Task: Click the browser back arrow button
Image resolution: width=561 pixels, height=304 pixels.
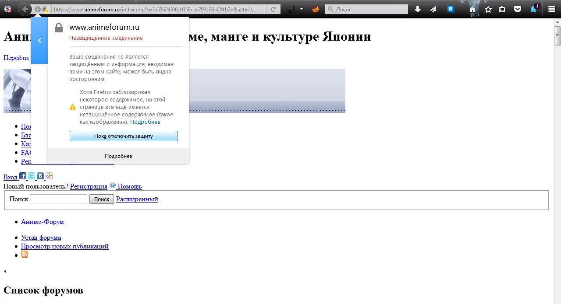Action: tap(25, 9)
